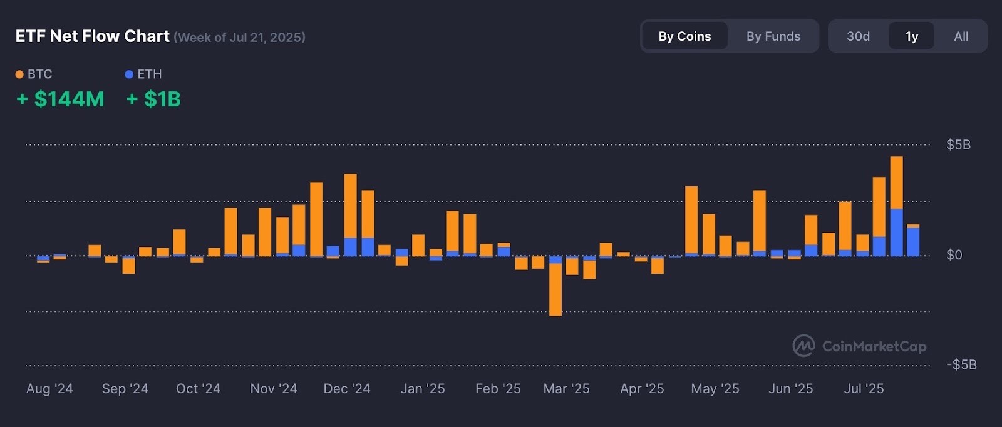Click the $5B y-axis label
The image size is (1002, 427).
(958, 145)
